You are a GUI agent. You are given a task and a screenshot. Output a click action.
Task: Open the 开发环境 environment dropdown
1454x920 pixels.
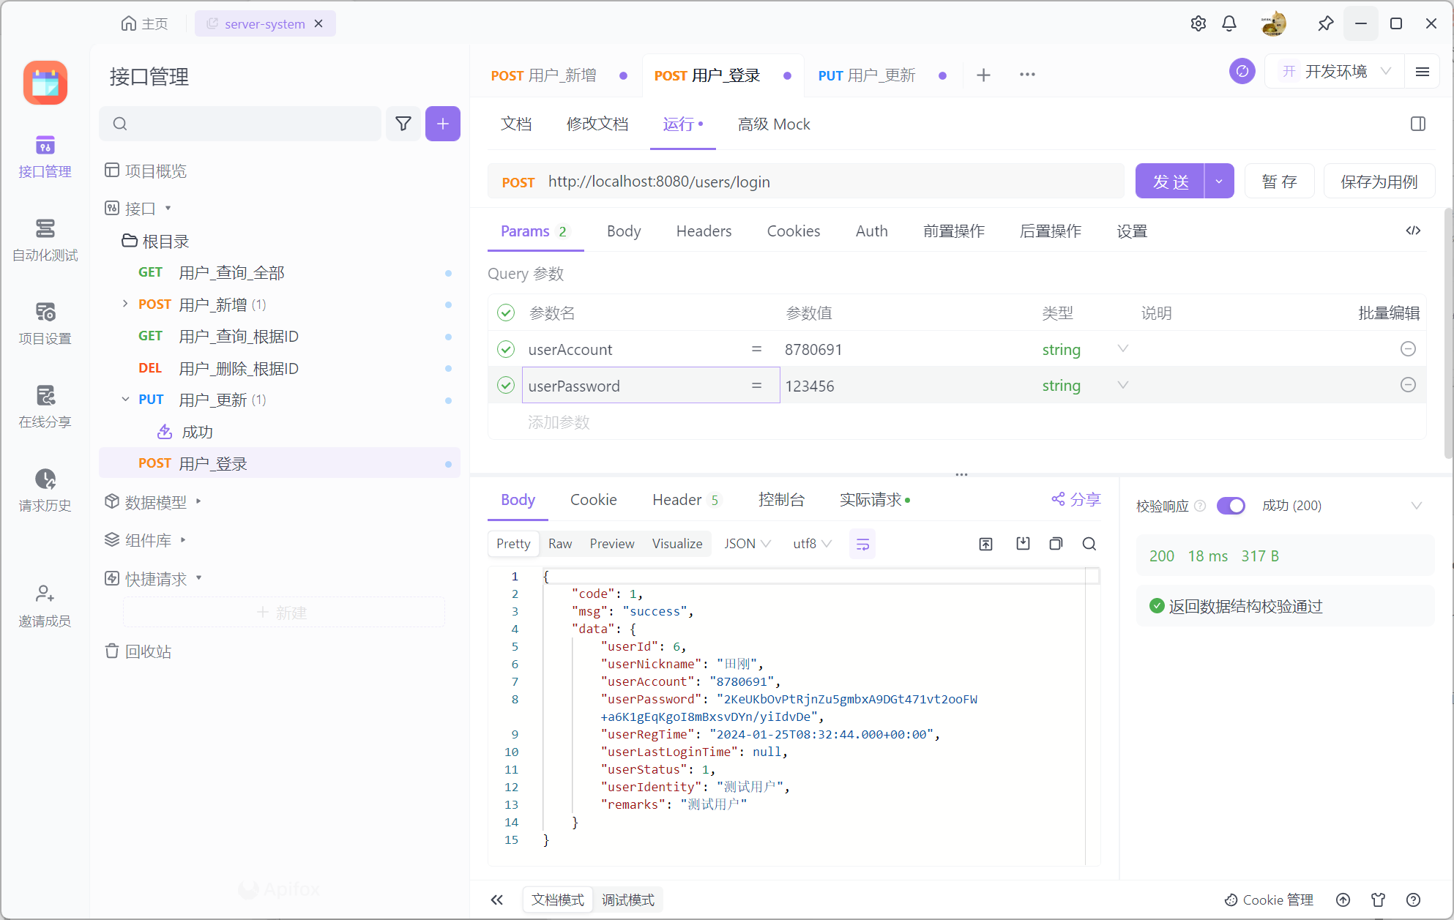click(x=1335, y=71)
